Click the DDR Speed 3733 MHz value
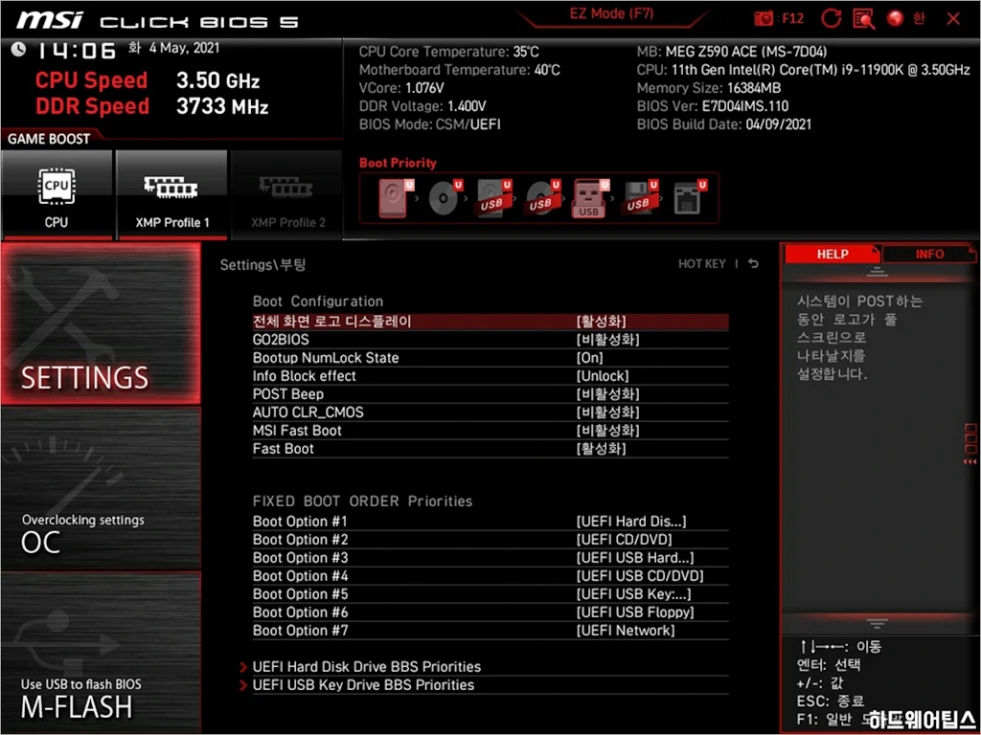Image resolution: width=981 pixels, height=735 pixels. coord(222,106)
